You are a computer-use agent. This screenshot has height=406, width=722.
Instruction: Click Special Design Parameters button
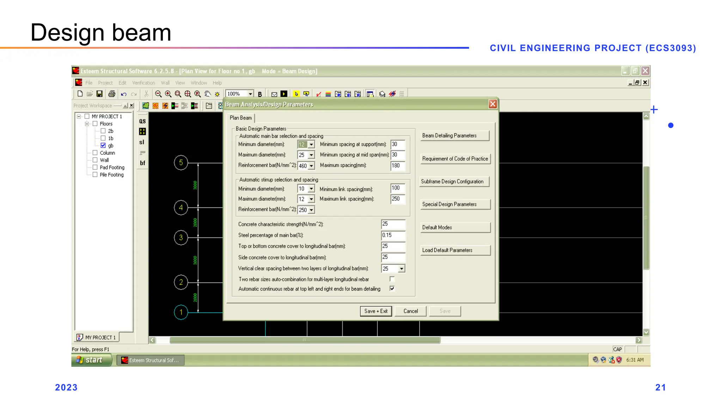point(455,204)
